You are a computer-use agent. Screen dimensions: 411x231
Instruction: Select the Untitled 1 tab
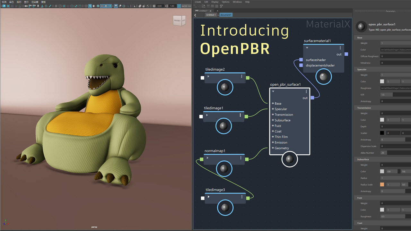(204, 11)
